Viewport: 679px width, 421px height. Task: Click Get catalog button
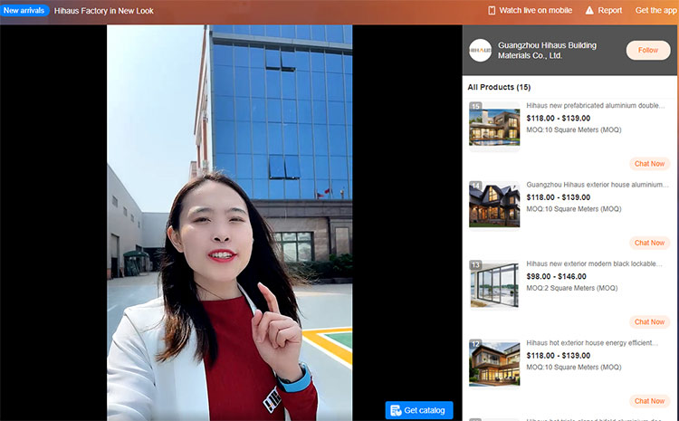419,410
